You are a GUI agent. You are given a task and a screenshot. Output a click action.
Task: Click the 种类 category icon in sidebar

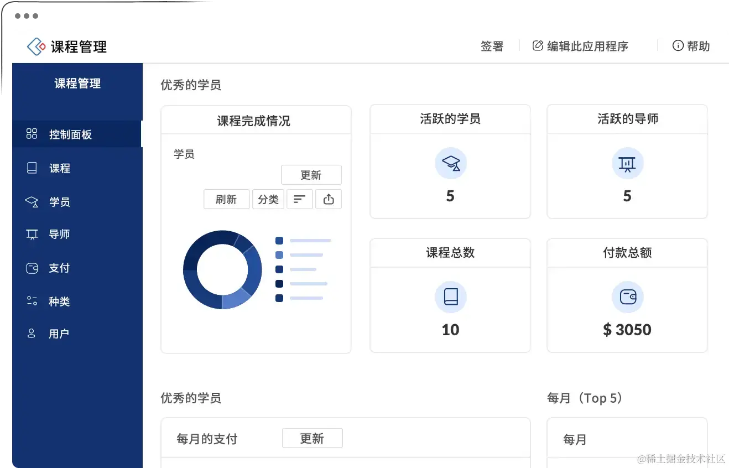pyautogui.click(x=32, y=301)
